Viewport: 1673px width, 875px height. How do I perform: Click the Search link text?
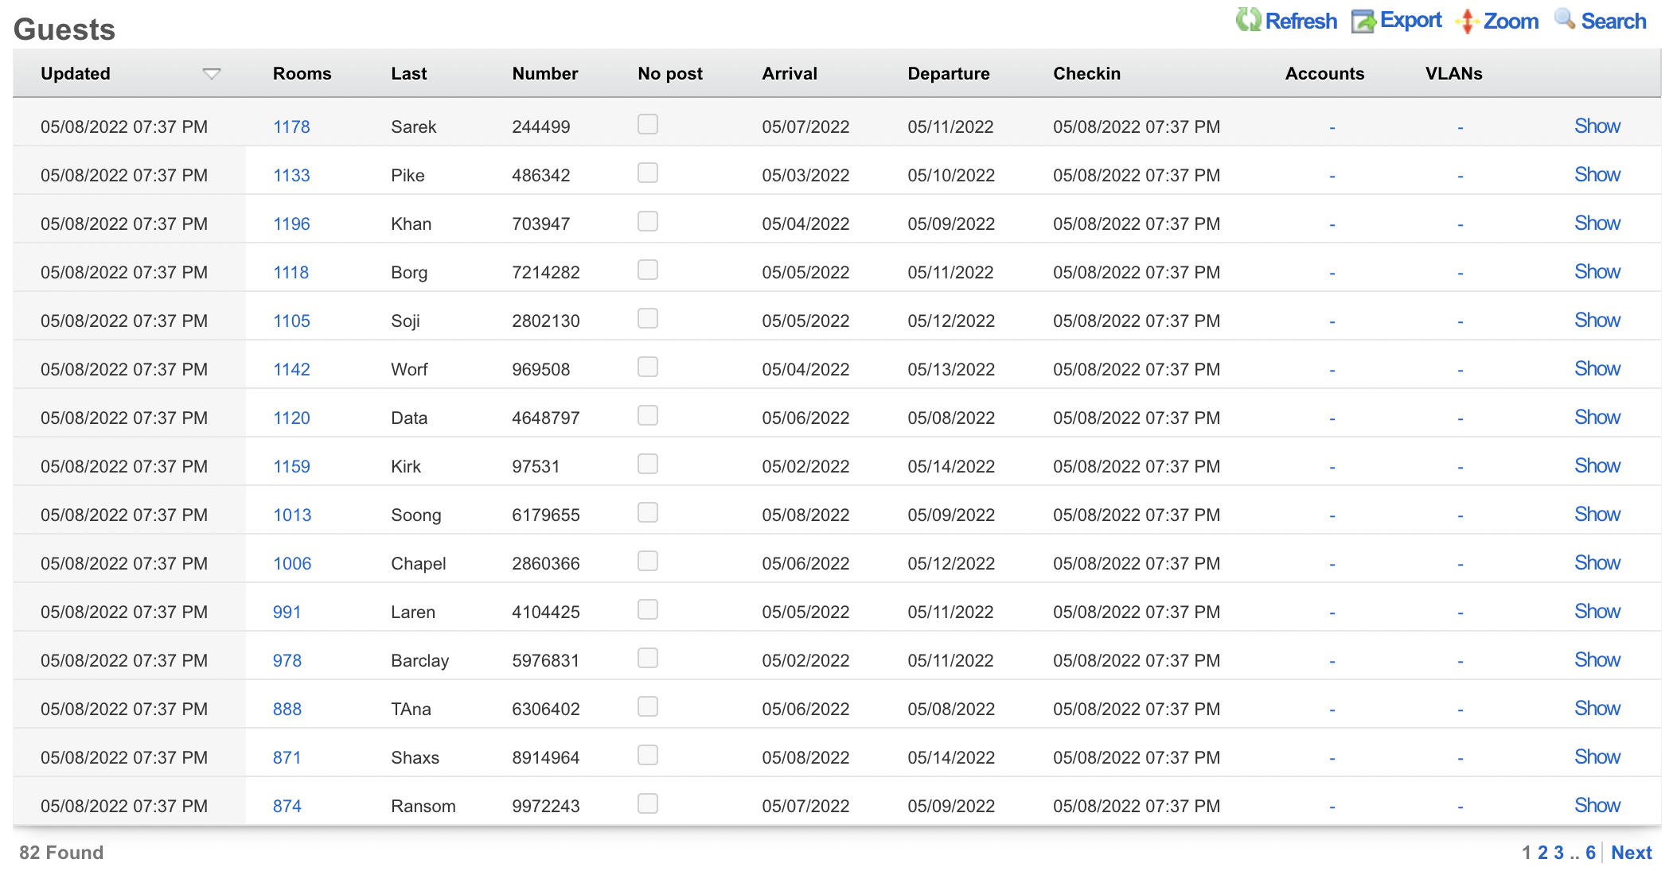click(x=1613, y=21)
